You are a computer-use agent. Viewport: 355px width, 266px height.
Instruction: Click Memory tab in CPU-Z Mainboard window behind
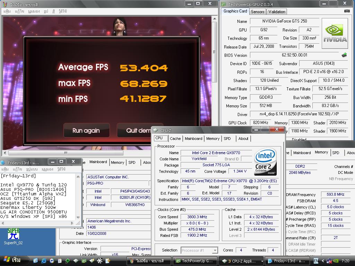(118, 162)
